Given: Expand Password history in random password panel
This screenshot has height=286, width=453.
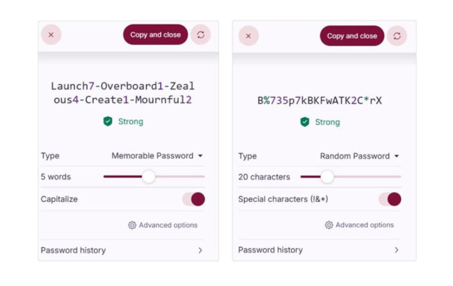Looking at the screenshot, I should point(319,250).
